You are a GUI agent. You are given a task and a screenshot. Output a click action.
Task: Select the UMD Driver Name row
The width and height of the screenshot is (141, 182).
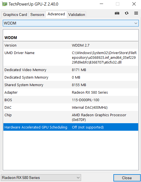(x=71, y=57)
